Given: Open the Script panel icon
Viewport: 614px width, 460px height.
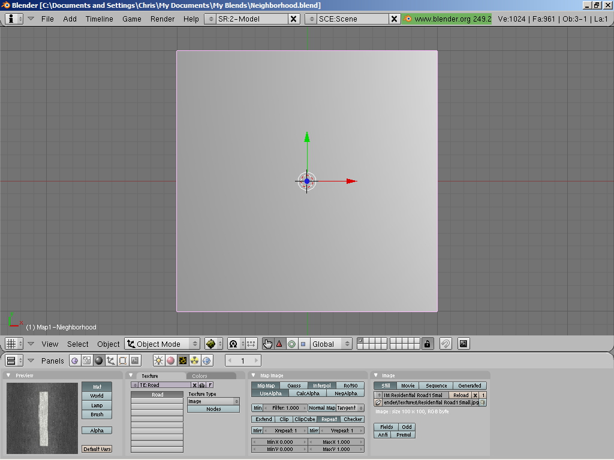Looking at the screenshot, I should 86,361.
